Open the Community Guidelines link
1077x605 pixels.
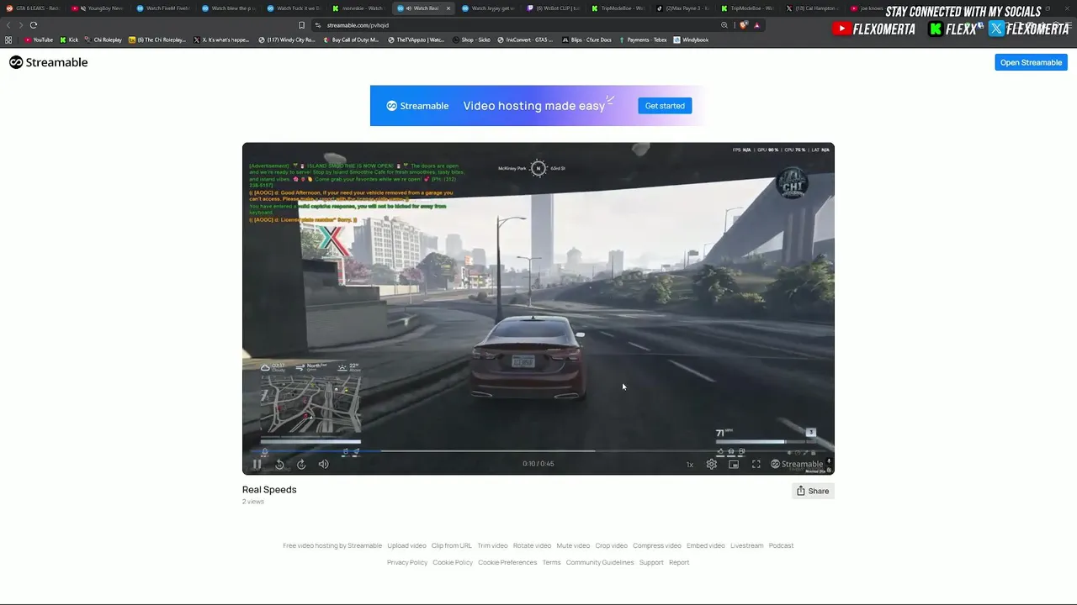click(600, 562)
